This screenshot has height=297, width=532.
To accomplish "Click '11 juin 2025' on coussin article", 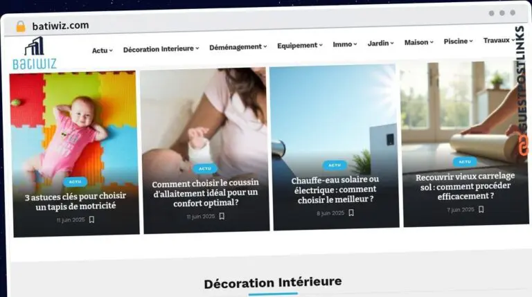I will [200, 216].
